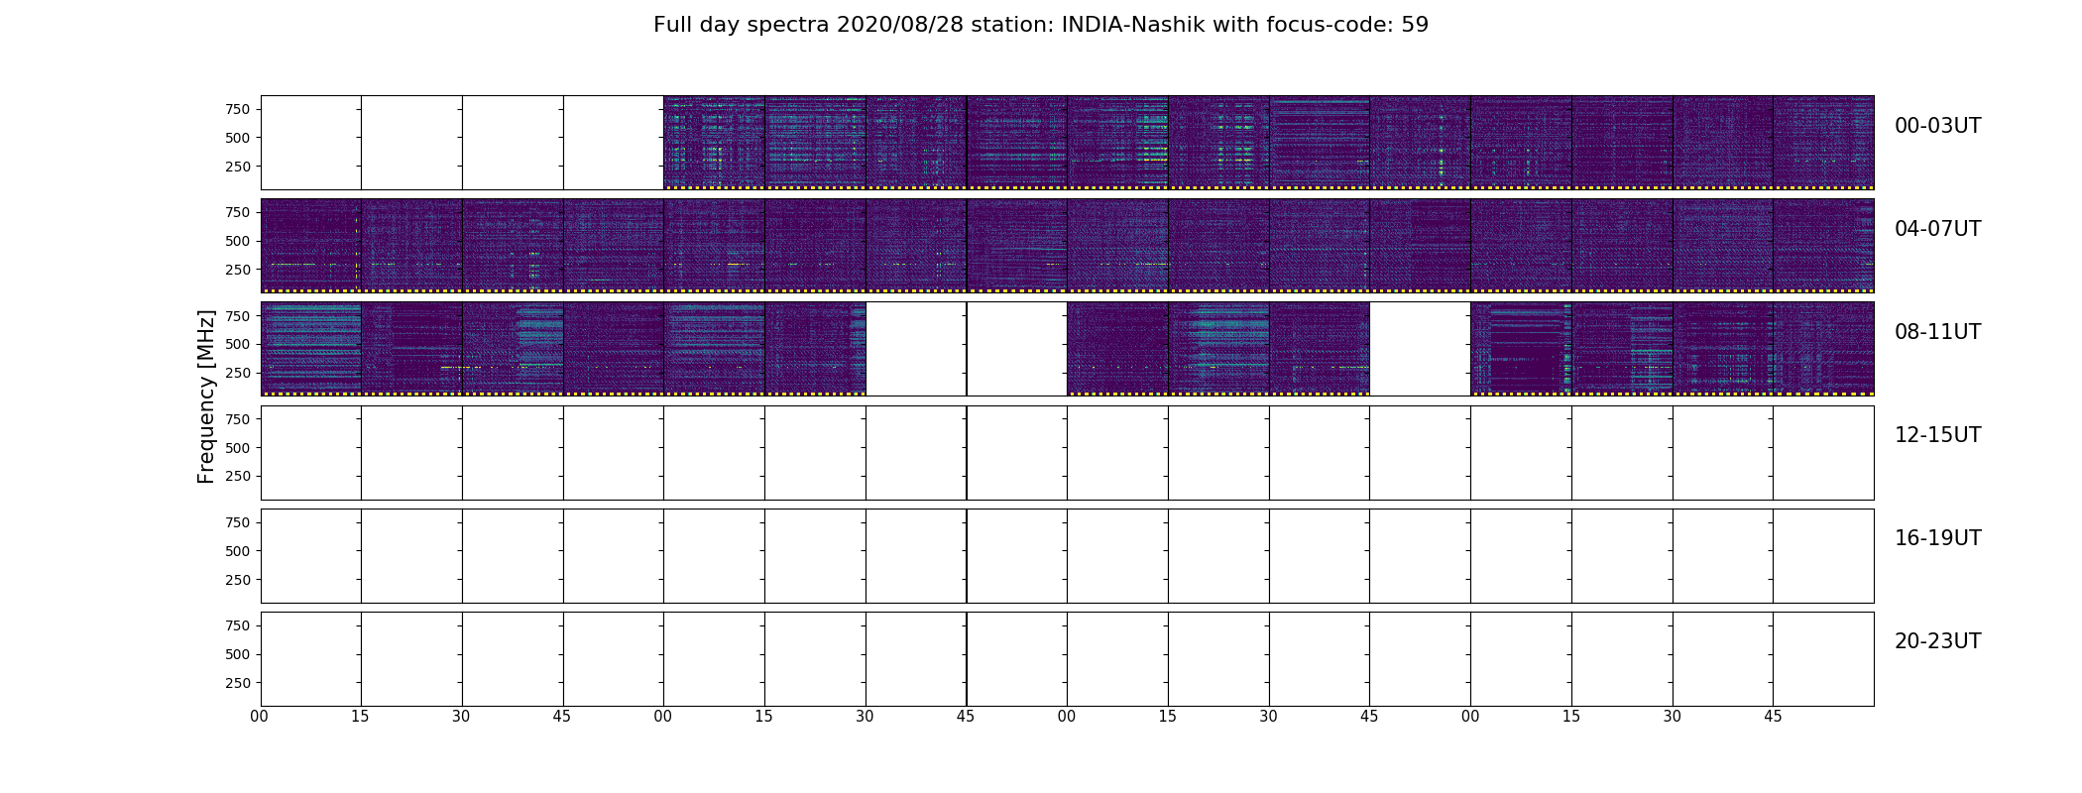Click the 04-07UT row label
The height and width of the screenshot is (793, 2082).
tap(1937, 229)
